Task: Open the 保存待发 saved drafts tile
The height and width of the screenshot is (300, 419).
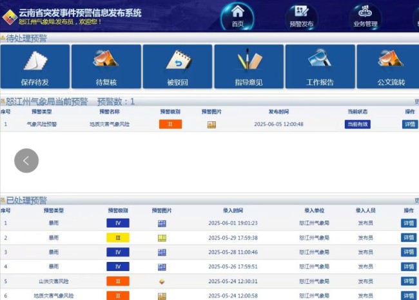Action: pyautogui.click(x=35, y=66)
